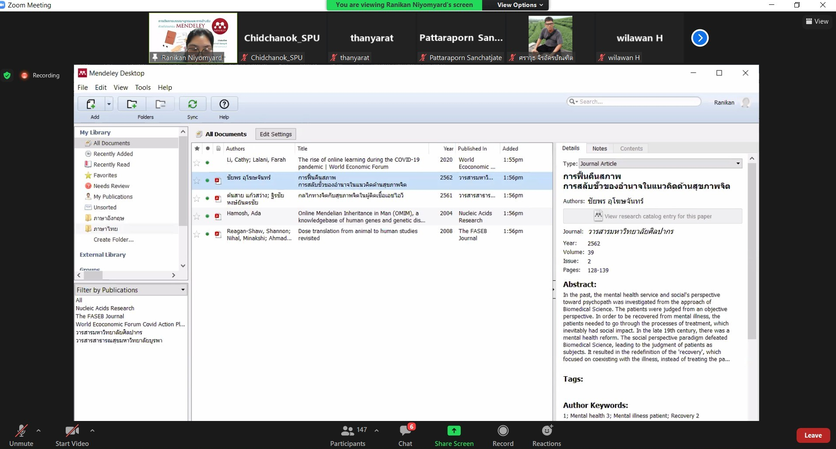Sort documents by favorites star column header
The width and height of the screenshot is (836, 449).
pyautogui.click(x=197, y=149)
